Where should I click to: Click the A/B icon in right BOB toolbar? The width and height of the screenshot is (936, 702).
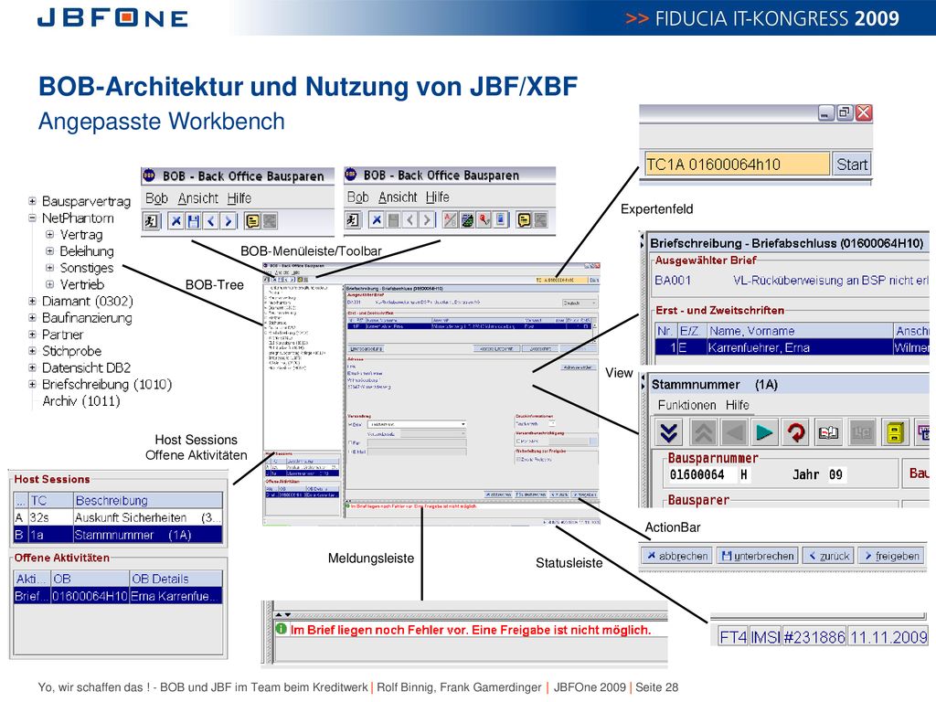(451, 220)
